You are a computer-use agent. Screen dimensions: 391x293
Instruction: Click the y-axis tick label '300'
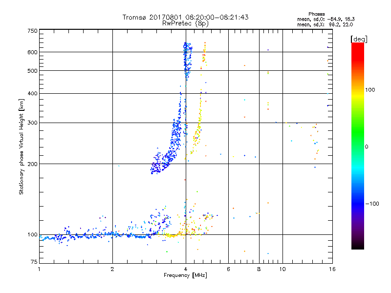tap(32, 123)
